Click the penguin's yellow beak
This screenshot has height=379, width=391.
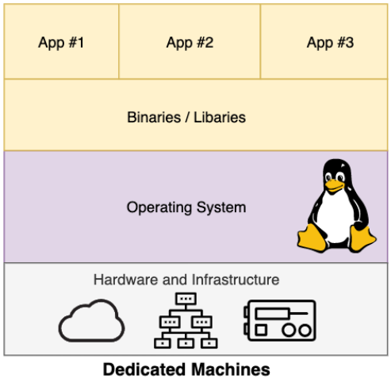tap(334, 185)
